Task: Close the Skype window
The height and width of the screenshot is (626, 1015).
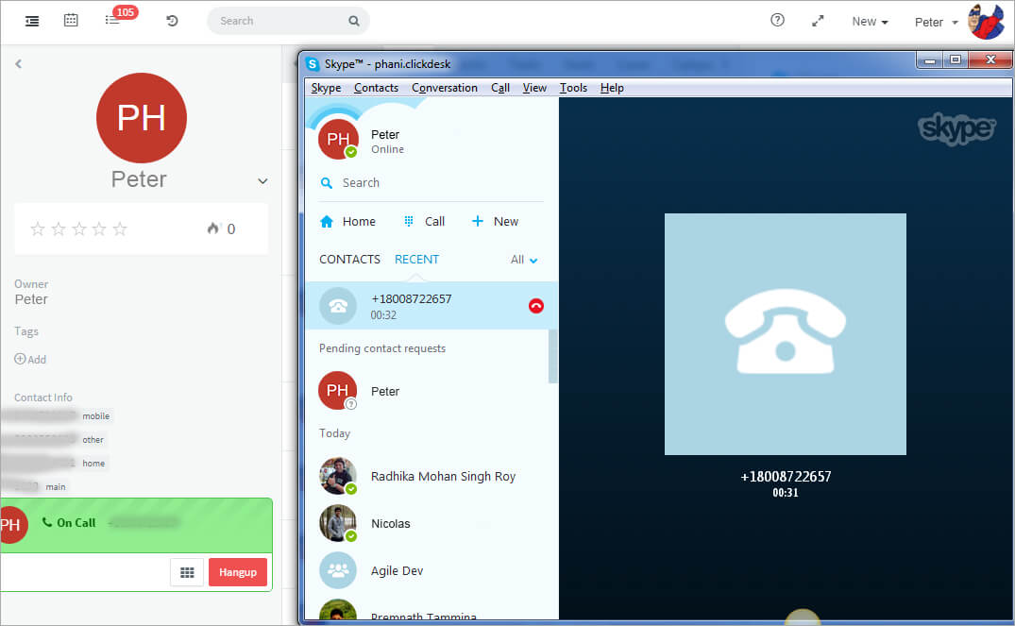Action: 990,60
